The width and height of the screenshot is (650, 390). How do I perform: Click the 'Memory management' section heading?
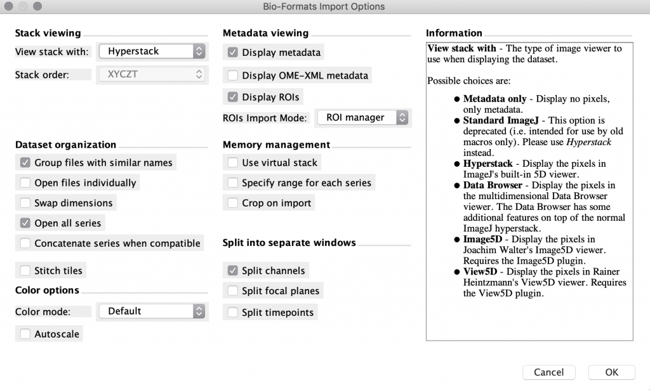(x=277, y=145)
